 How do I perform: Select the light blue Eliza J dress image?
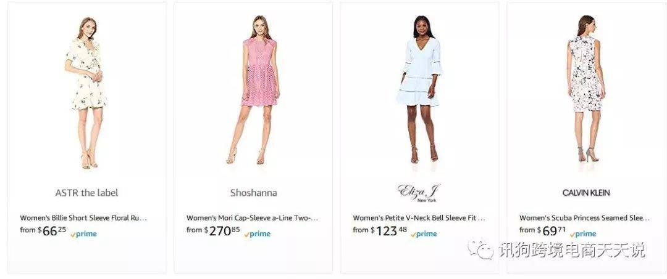(419, 89)
